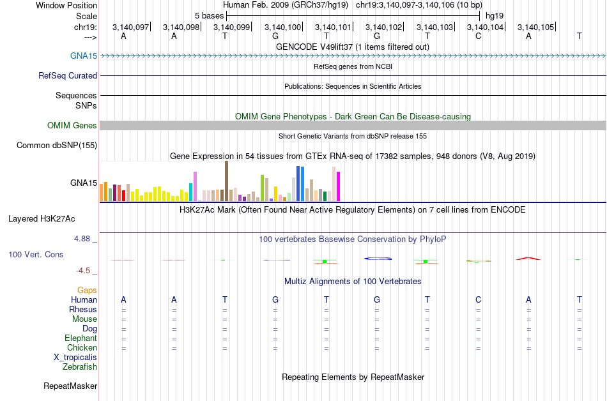Click the GNA15 label of GTEx chart
This screenshot has width=607, height=401.
point(84,183)
